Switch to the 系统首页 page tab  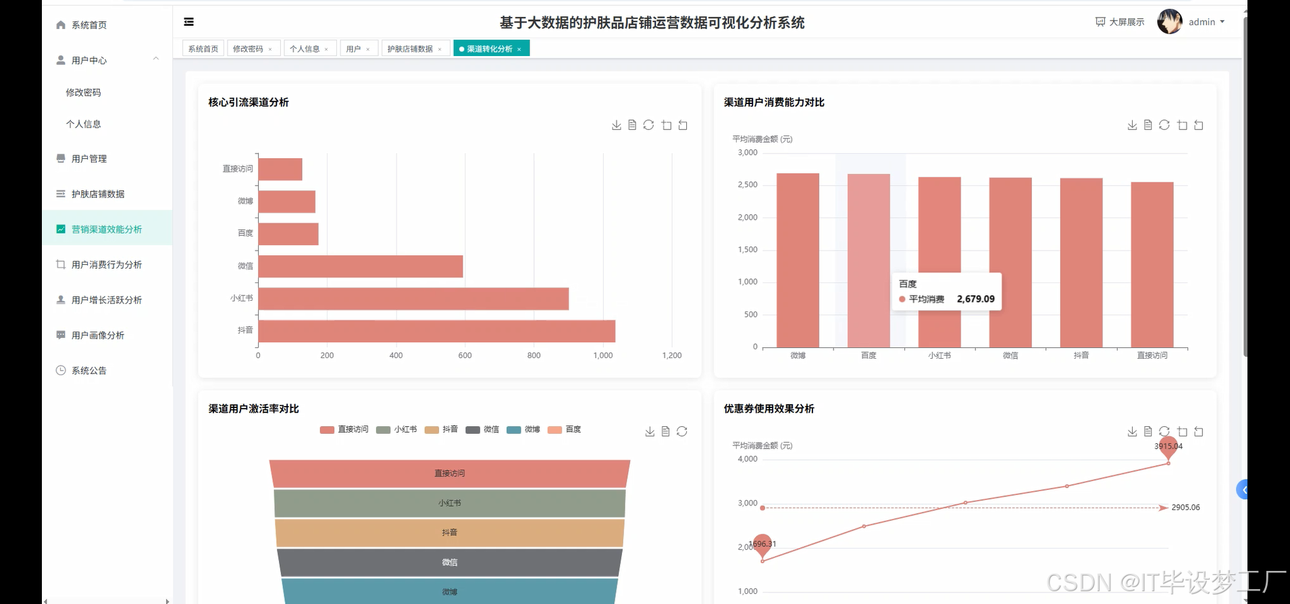(203, 49)
